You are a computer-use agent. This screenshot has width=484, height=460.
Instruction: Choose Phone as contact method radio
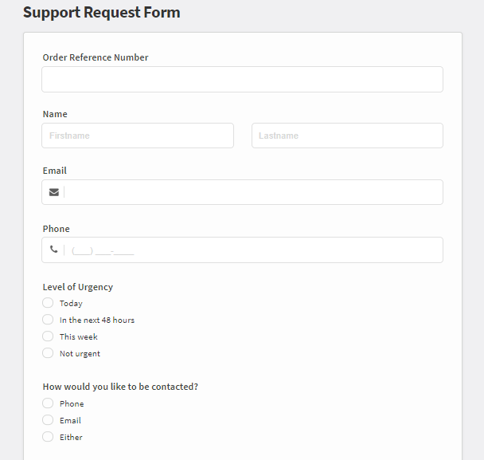pos(48,403)
